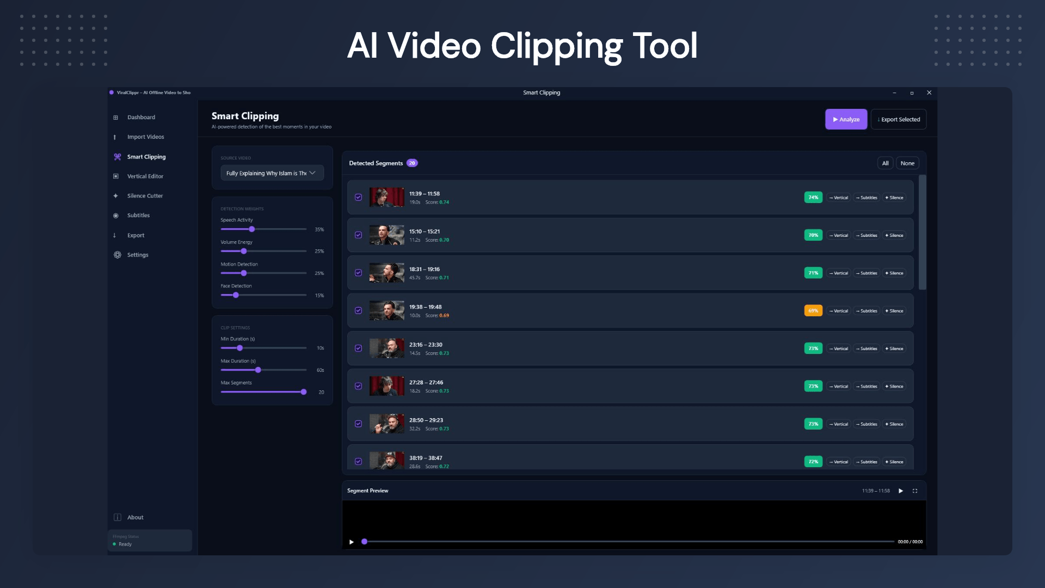Click the Detected Segments count badge 20
The width and height of the screenshot is (1045, 588).
412,163
